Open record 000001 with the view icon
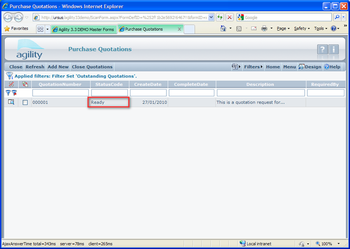 click(x=11, y=102)
